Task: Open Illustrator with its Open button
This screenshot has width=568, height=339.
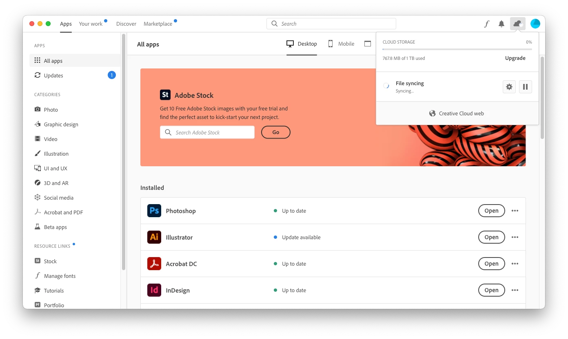Action: pyautogui.click(x=491, y=237)
